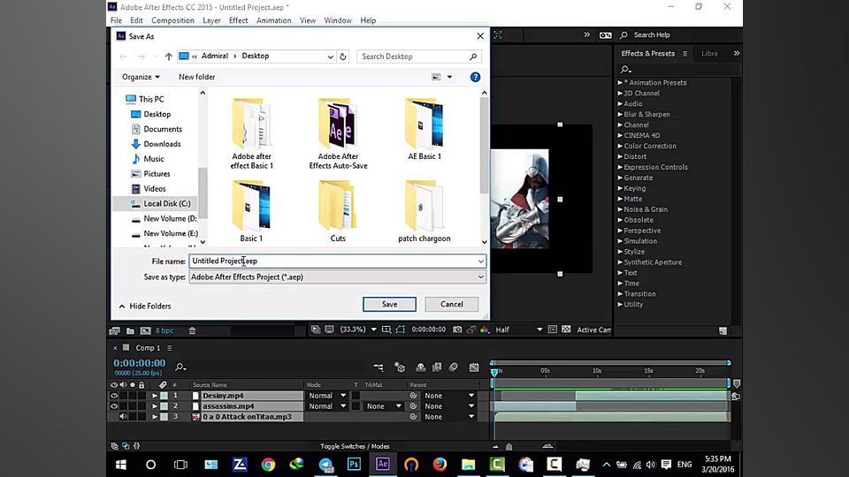Expand the Blur & Sharpen effects category
The height and width of the screenshot is (477, 849).
(x=620, y=114)
